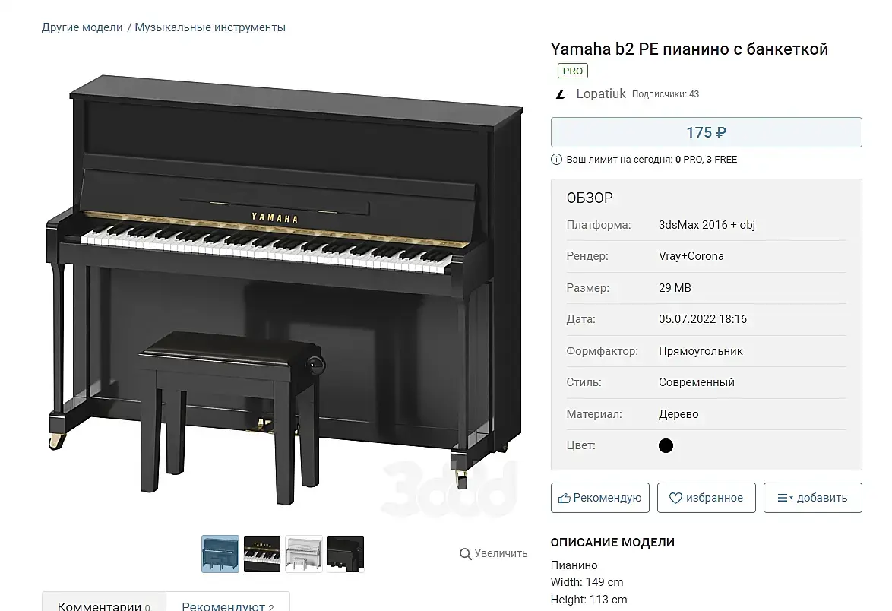Open the Рекомендуют tab
The height and width of the screenshot is (611, 892).
click(227, 603)
